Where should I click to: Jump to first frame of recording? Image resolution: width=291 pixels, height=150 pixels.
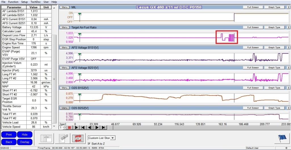(83, 128)
